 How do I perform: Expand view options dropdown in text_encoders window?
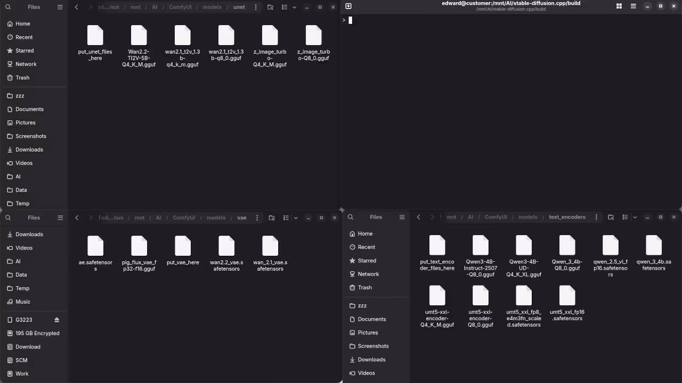click(x=635, y=217)
